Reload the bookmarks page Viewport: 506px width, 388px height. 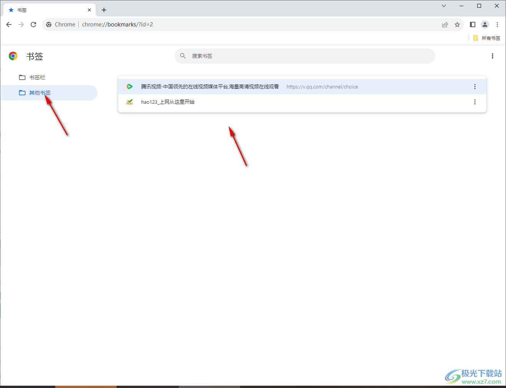coord(33,25)
